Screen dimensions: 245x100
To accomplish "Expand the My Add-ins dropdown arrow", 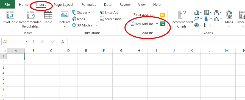I will [x=157, y=24].
